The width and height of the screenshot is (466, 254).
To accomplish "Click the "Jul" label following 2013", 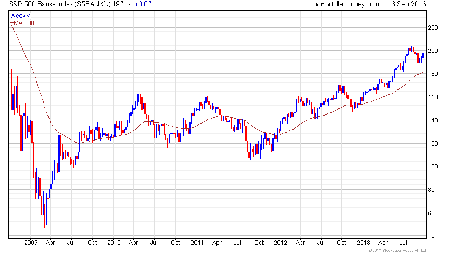I will [403, 243].
